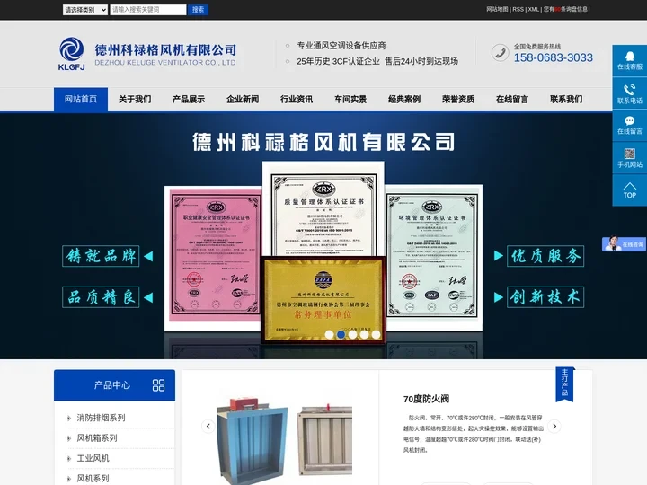Click the blue search button in top bar

198,10
